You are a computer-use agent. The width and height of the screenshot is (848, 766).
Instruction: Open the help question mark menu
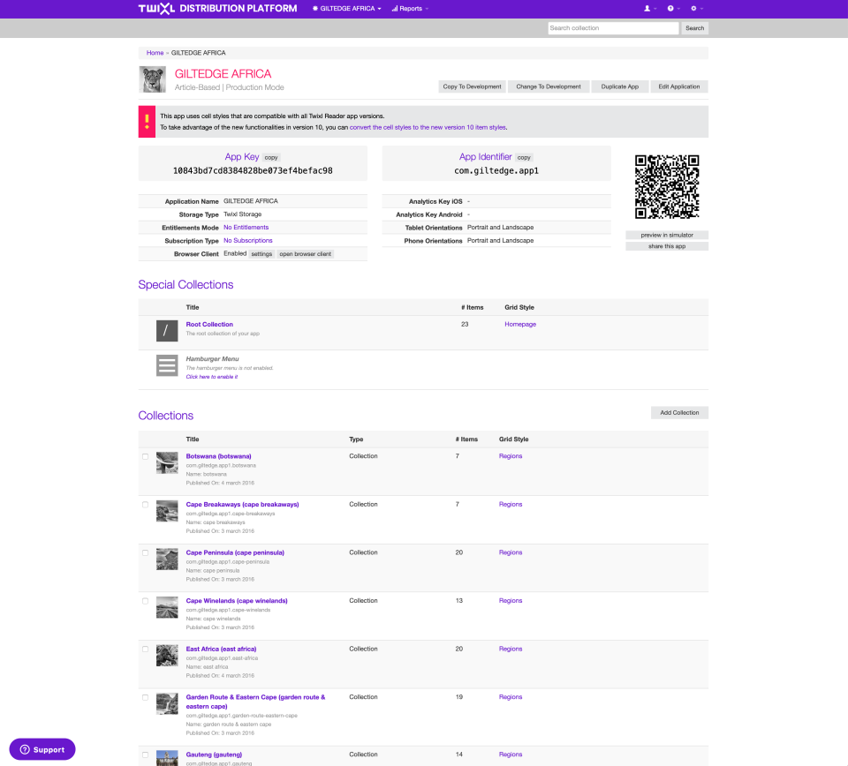[x=673, y=9]
